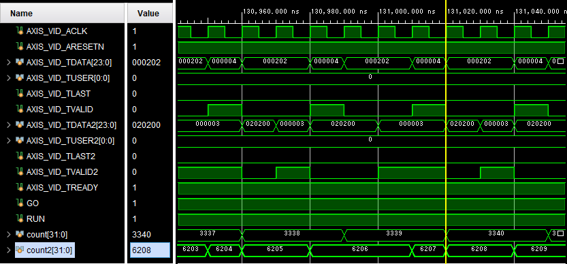Image resolution: width=567 pixels, height=264 pixels.
Task: Click the AXIS_VID_ARESETN signal icon
Action: click(20, 47)
